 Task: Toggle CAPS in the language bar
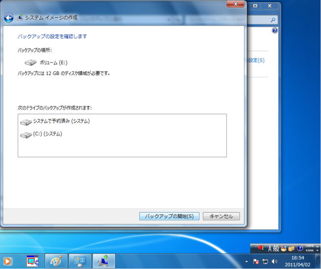point(310,246)
